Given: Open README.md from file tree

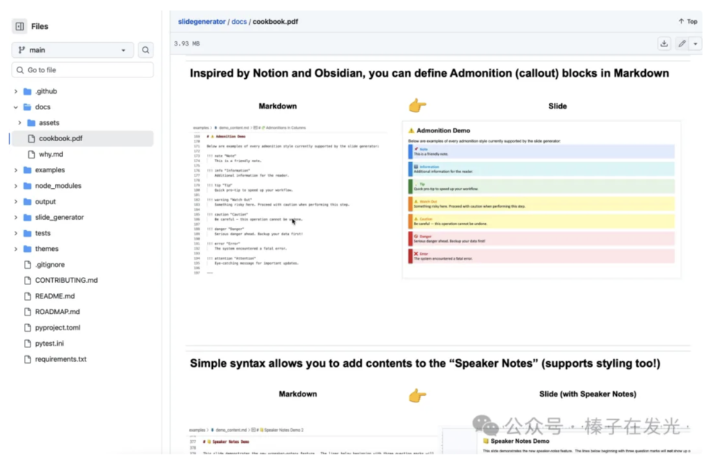Looking at the screenshot, I should pyautogui.click(x=54, y=296).
